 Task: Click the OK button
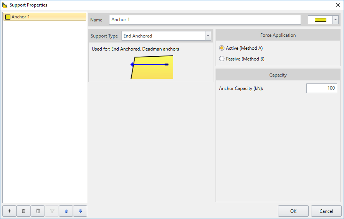click(x=293, y=211)
